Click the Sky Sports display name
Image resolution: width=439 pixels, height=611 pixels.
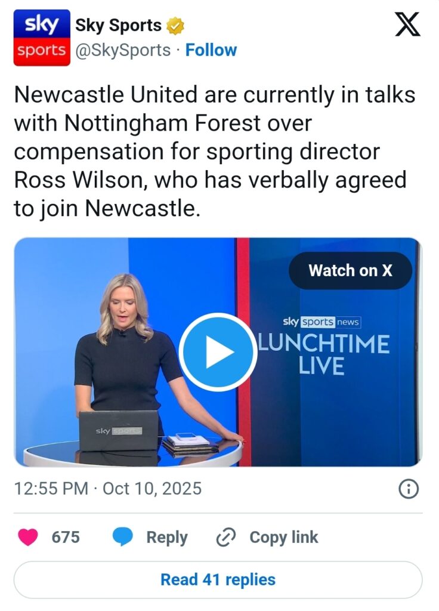tap(118, 25)
